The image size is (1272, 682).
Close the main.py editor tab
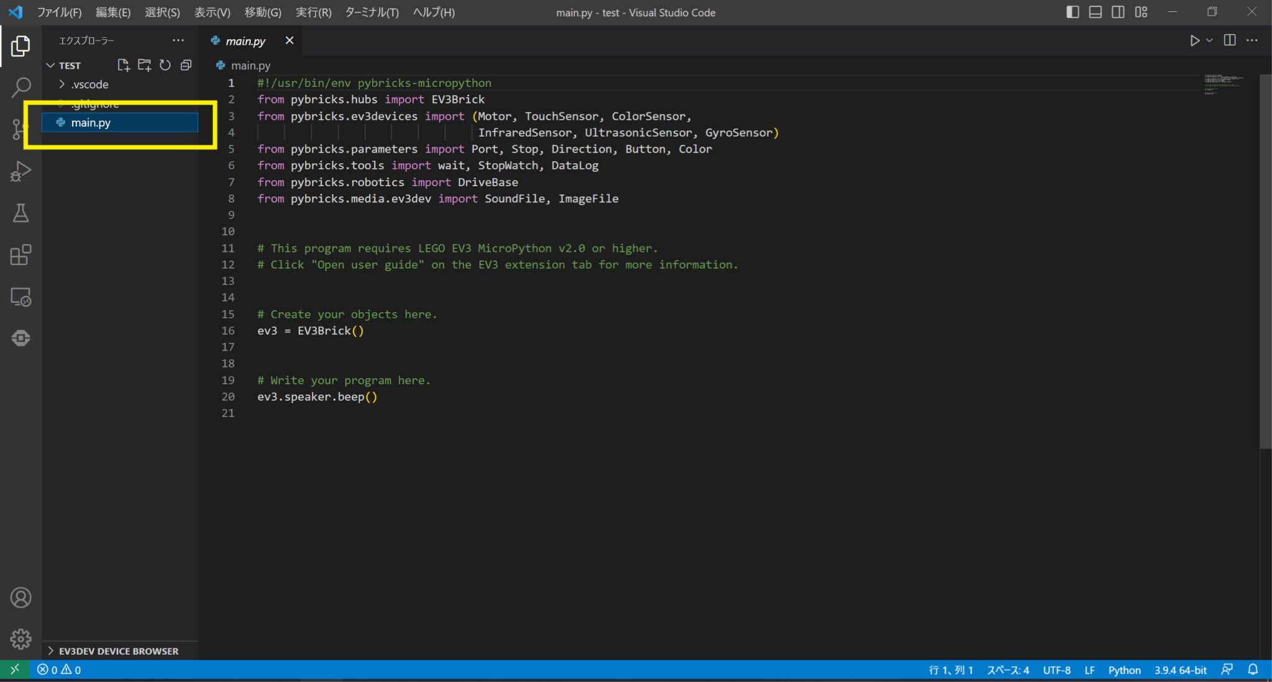[x=289, y=40]
